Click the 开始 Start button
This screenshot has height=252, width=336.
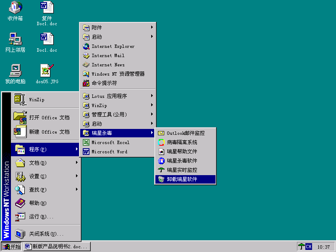point(11,247)
